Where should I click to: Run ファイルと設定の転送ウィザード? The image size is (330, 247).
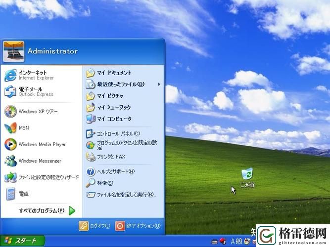tap(42, 177)
